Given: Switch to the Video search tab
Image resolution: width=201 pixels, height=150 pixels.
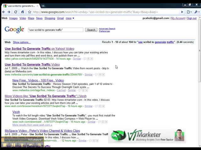Looking at the screenshot, I should point(23,18).
